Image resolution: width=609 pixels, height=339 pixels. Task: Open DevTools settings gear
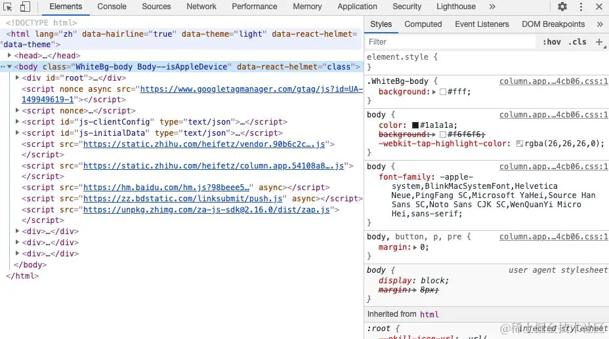(562, 7)
